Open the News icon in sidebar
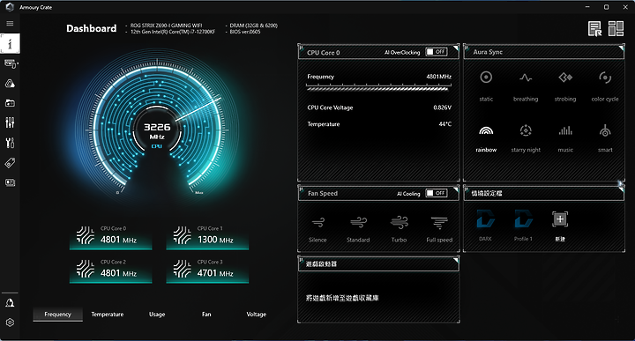 click(10, 182)
